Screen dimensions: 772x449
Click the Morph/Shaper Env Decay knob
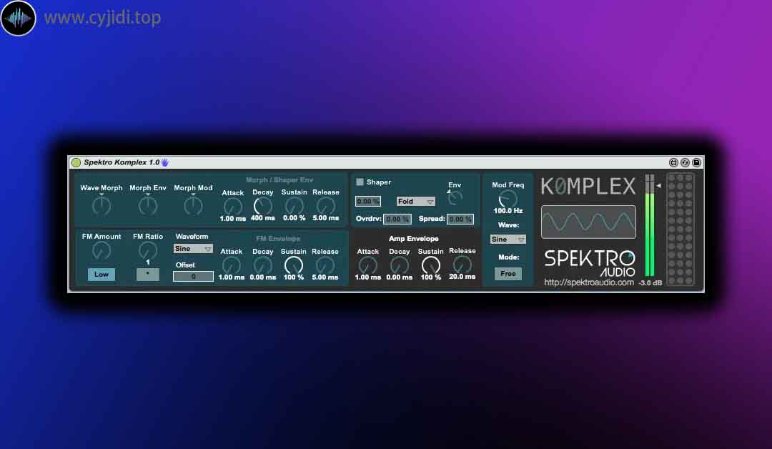263,206
